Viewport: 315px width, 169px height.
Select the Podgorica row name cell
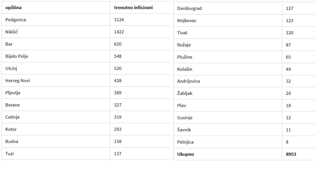pos(56,19)
